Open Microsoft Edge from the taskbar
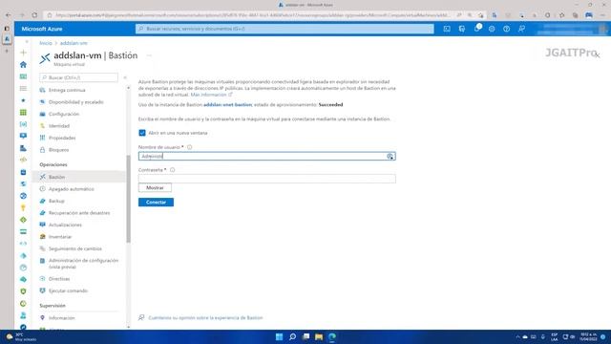This screenshot has height=344, width=611. point(332,337)
